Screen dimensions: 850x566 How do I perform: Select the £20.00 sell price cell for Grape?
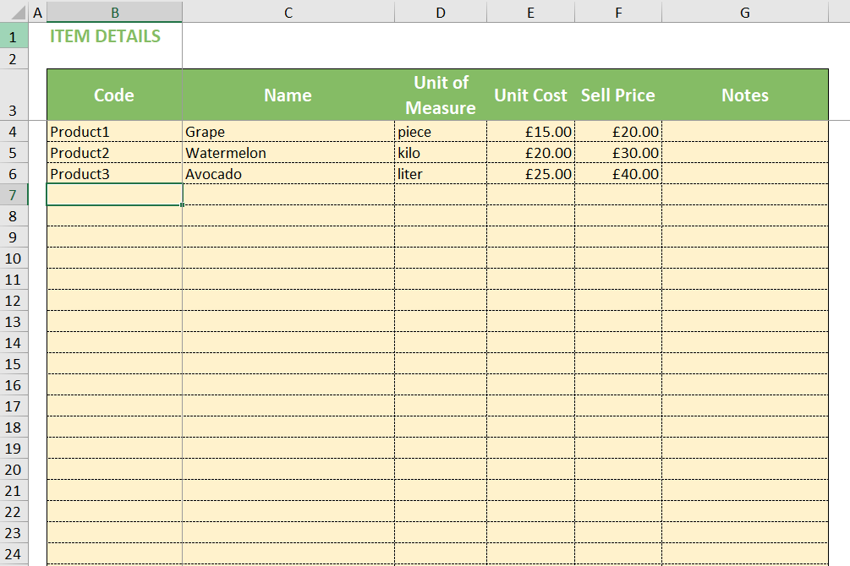click(618, 132)
